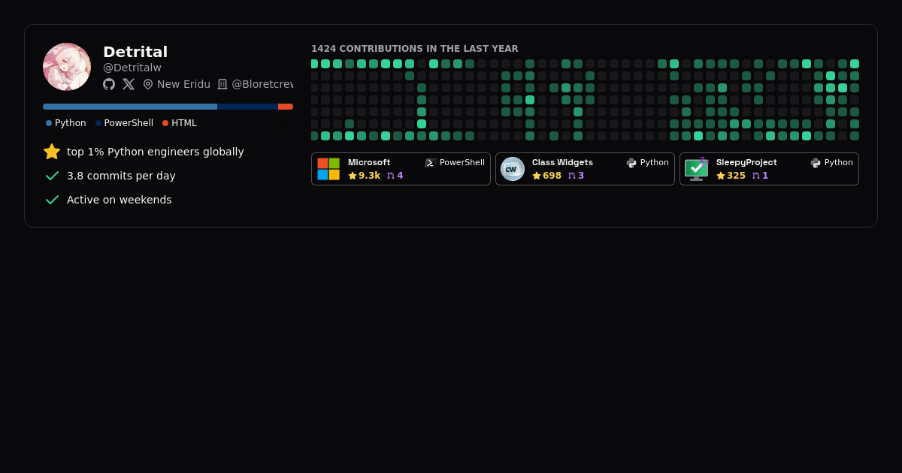This screenshot has height=473, width=902.
Task: Click pull request icon on Class Widgets card
Action: pos(572,176)
